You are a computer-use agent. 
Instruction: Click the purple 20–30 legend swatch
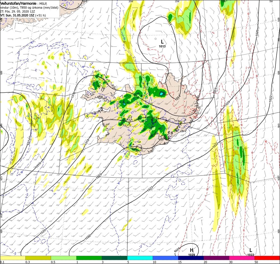(x=216, y=258)
